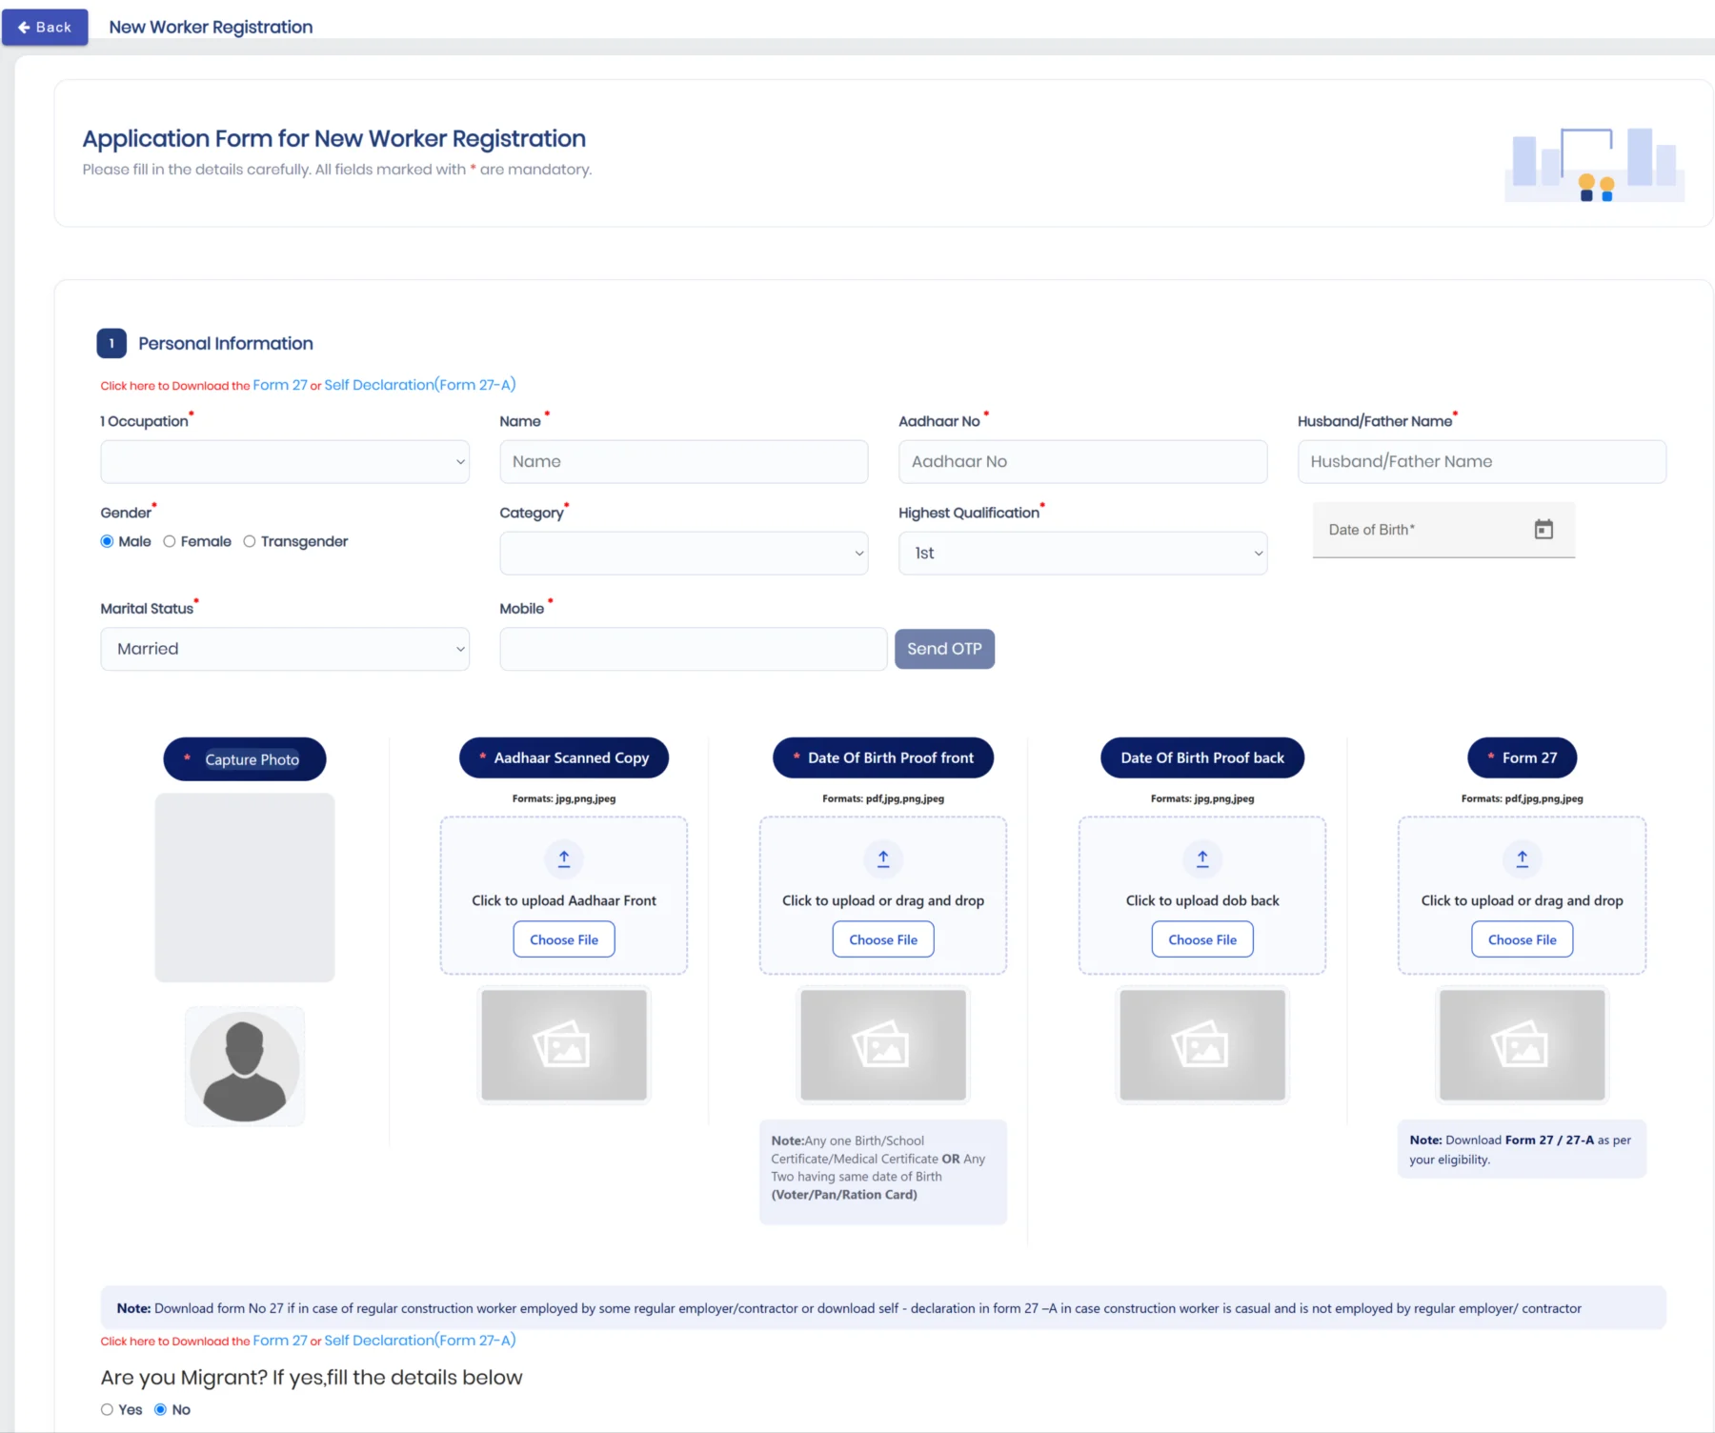Open the Date of Birth calendar icon
This screenshot has width=1715, height=1433.
(1543, 530)
